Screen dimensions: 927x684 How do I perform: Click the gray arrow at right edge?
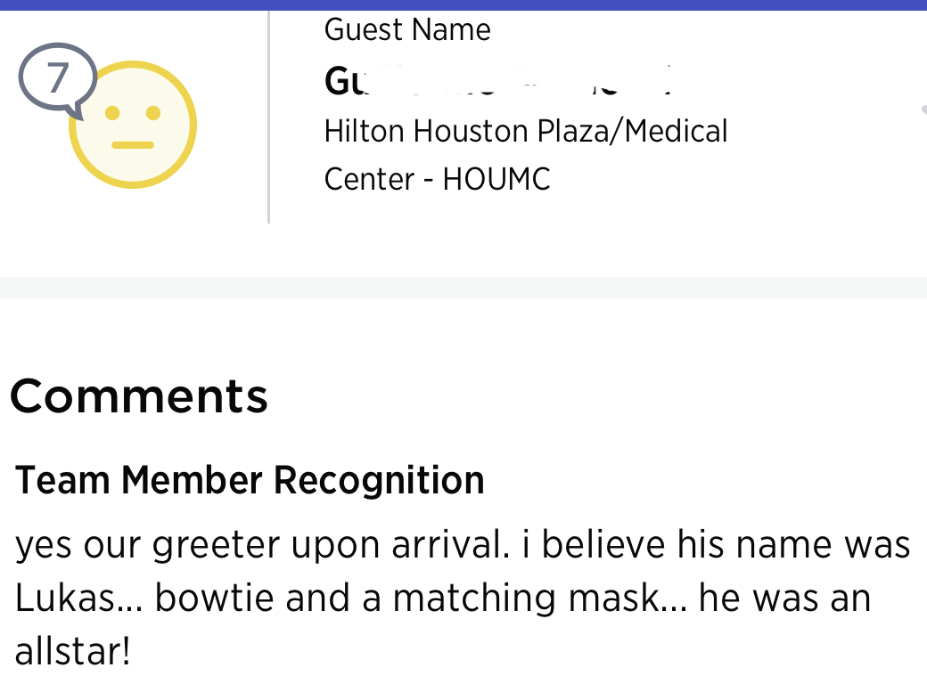(x=922, y=109)
